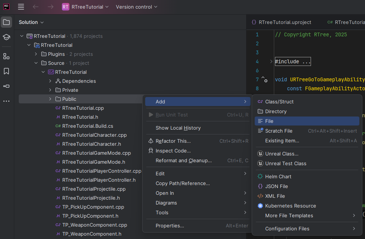Add a JSON File
This screenshot has height=239, width=365.
tap(307, 186)
